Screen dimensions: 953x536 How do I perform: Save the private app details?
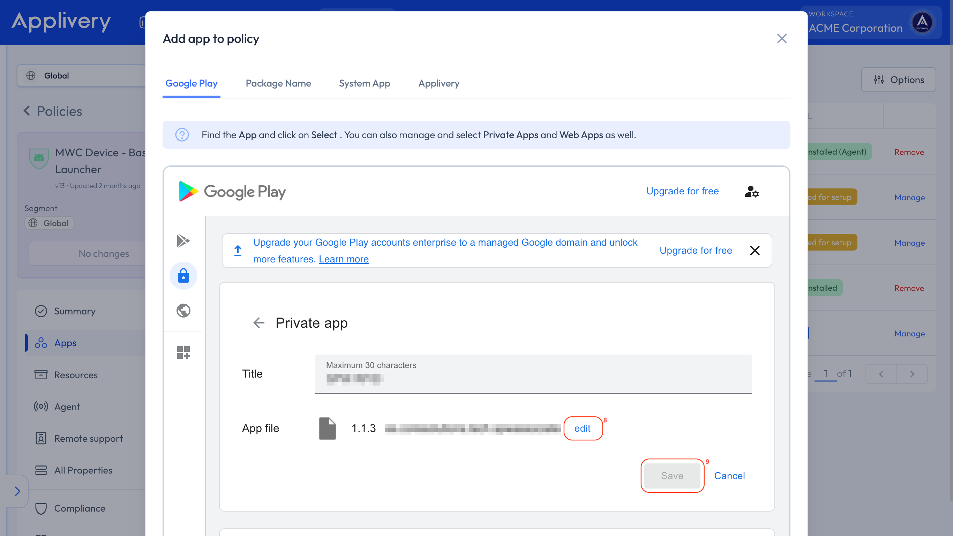(672, 476)
